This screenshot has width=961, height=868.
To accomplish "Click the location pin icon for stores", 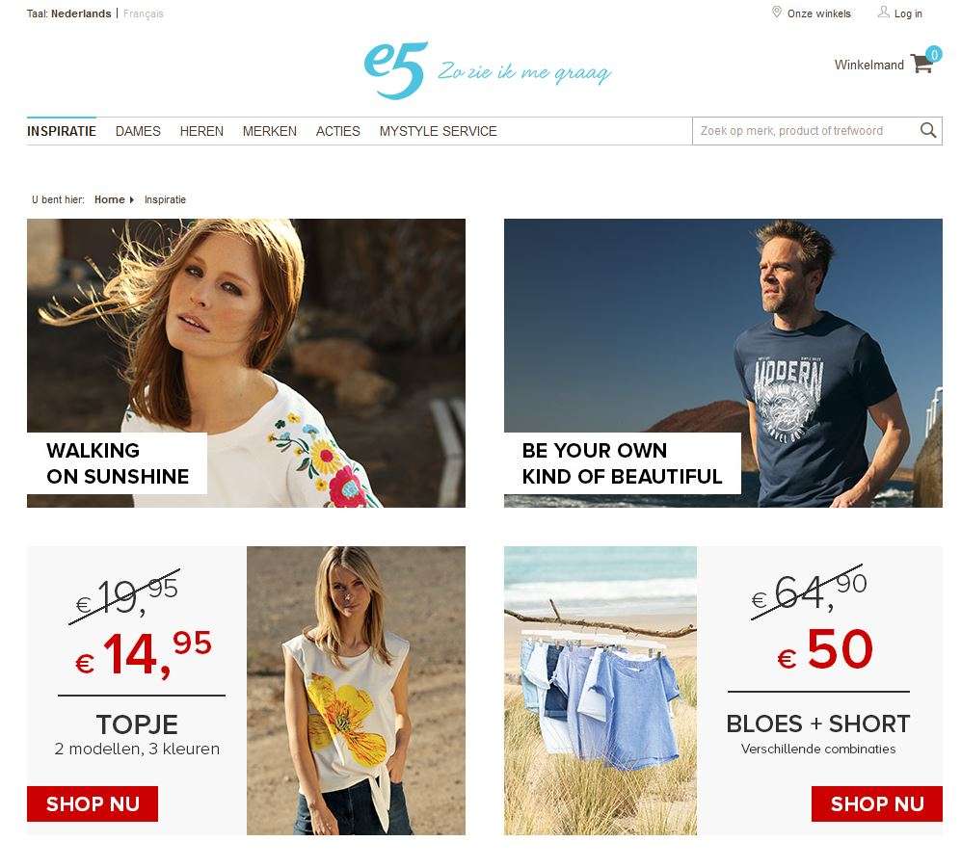I will (777, 13).
